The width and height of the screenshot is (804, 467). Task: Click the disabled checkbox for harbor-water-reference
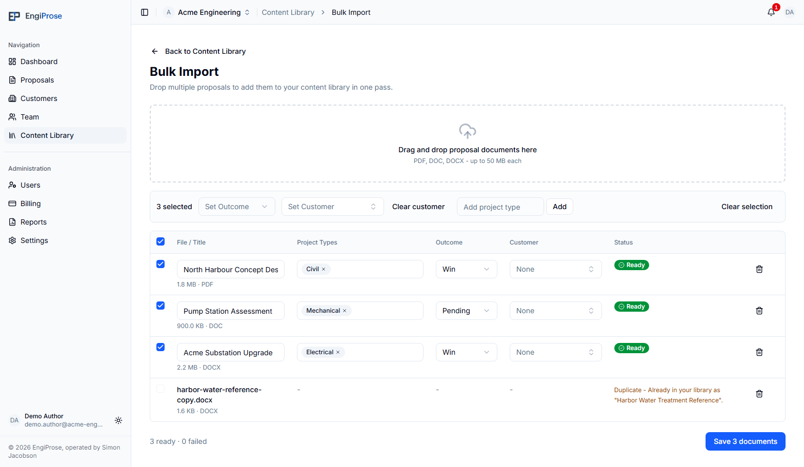coord(160,389)
